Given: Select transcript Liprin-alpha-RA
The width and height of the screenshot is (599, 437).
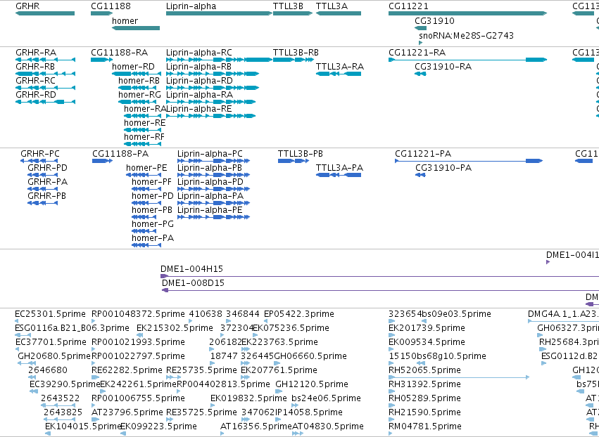Looking at the screenshot, I should click(x=199, y=95).
